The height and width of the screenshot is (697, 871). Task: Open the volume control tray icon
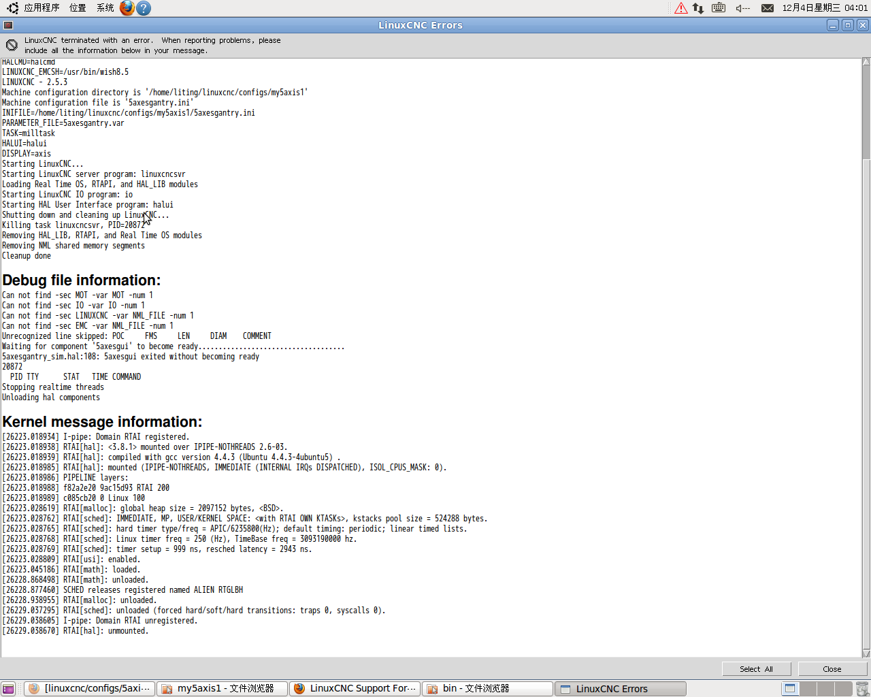point(742,8)
